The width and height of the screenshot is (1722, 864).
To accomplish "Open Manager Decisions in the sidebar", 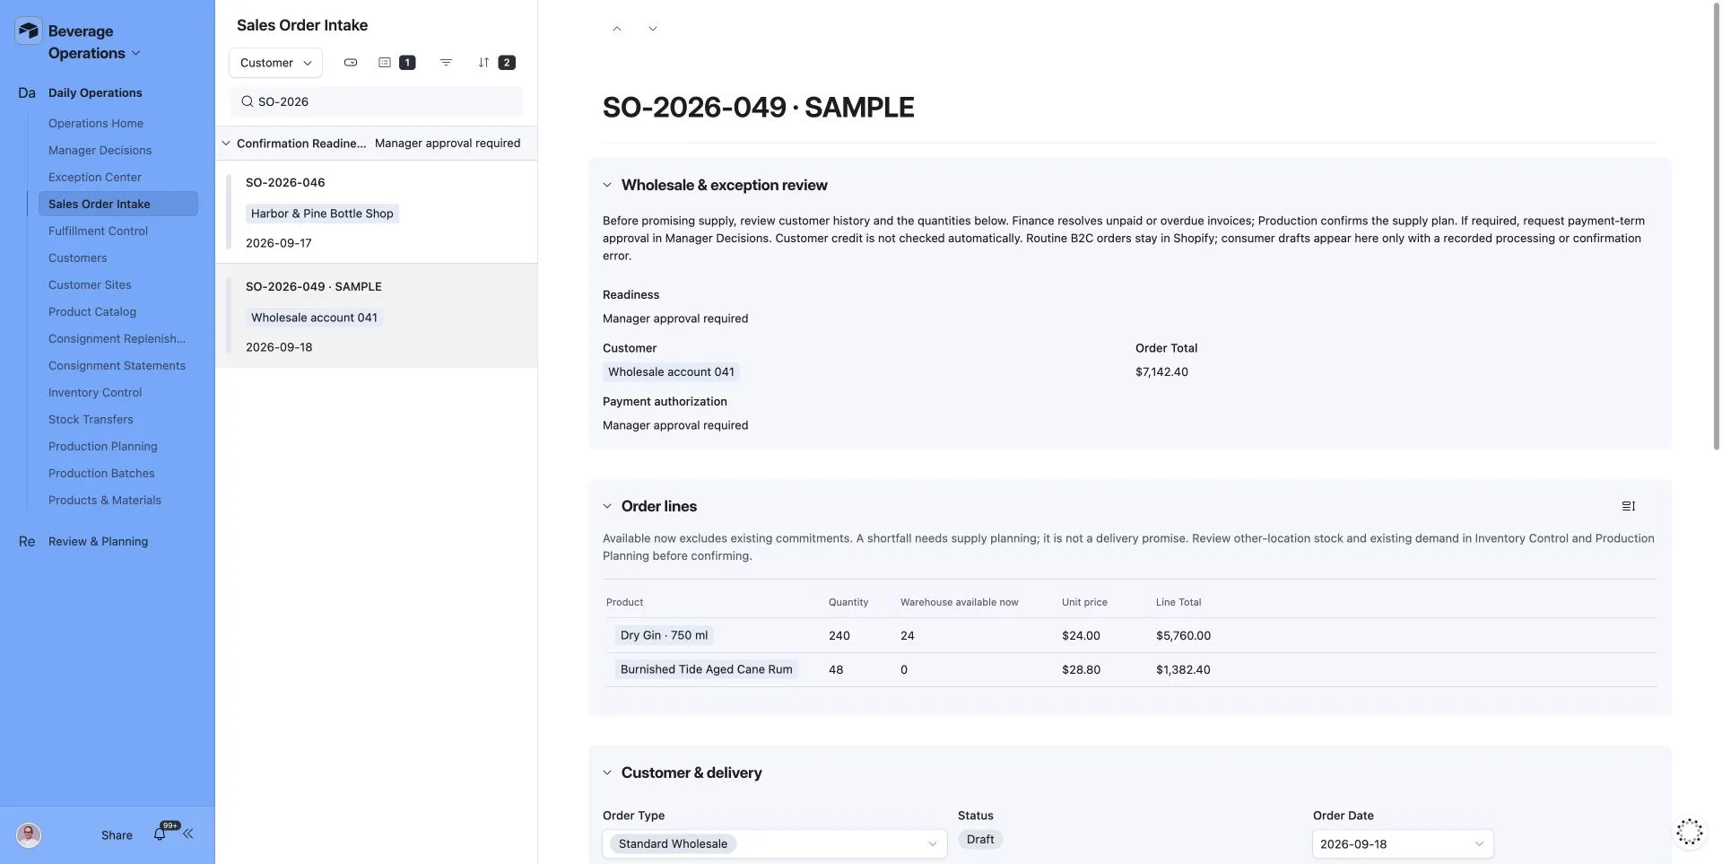I will pyautogui.click(x=100, y=150).
